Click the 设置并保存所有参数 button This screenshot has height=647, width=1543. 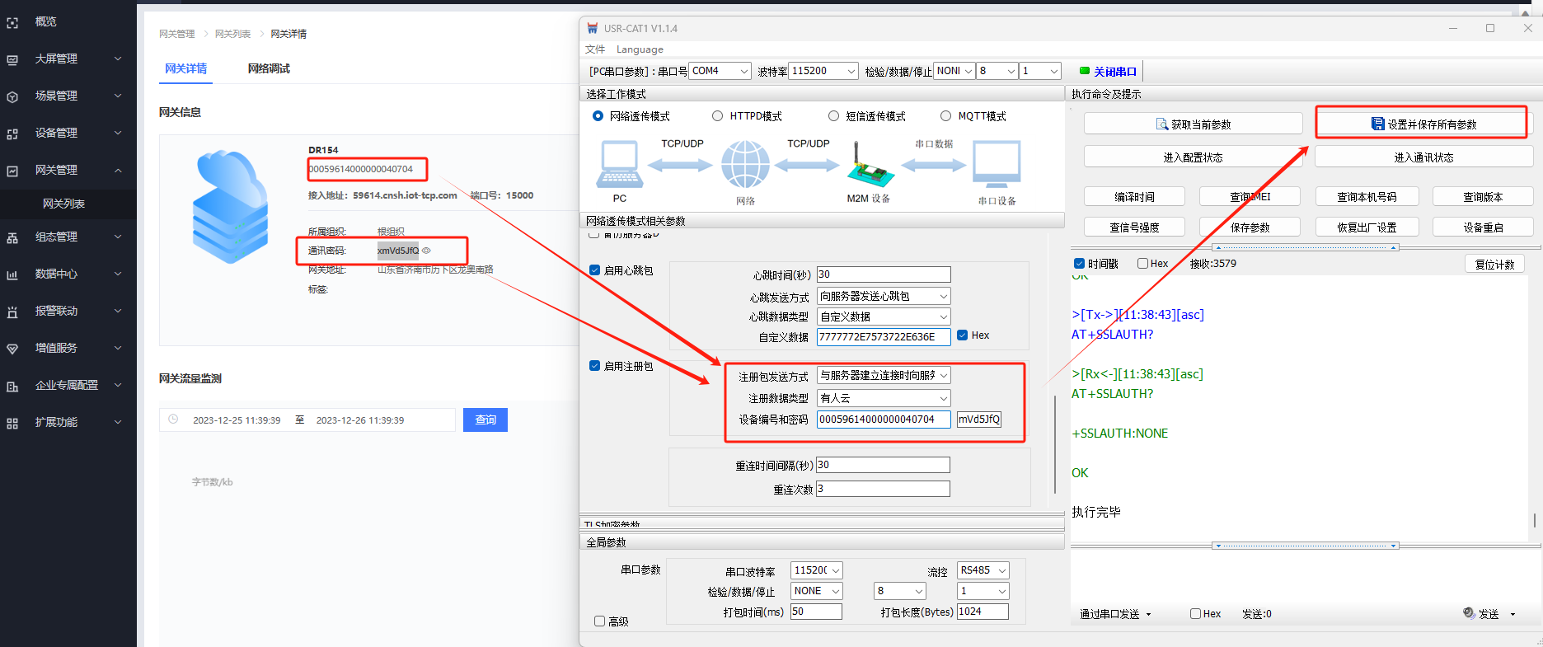click(1423, 124)
